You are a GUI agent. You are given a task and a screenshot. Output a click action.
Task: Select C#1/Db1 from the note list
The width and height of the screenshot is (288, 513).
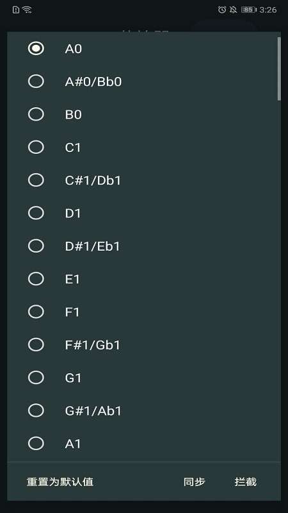coord(36,180)
